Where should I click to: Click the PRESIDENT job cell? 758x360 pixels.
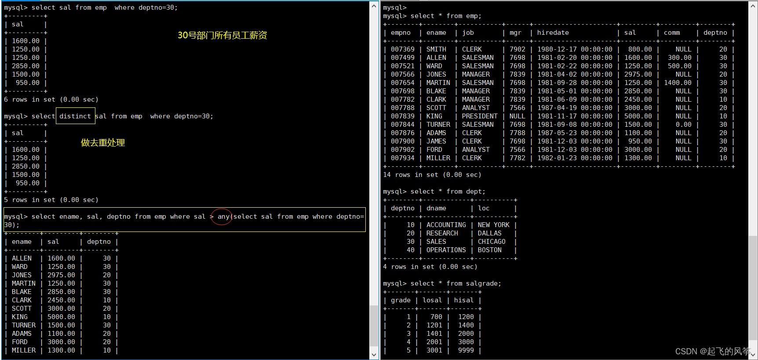tap(480, 116)
